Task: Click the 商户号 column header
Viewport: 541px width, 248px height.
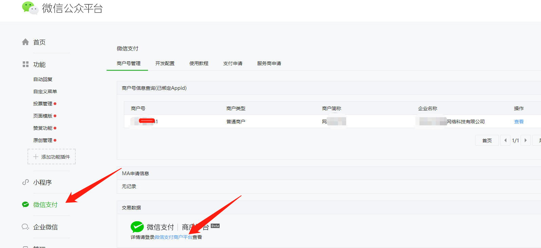Action: (x=138, y=108)
